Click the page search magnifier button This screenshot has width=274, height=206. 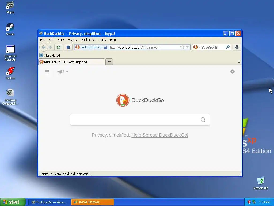(203, 120)
